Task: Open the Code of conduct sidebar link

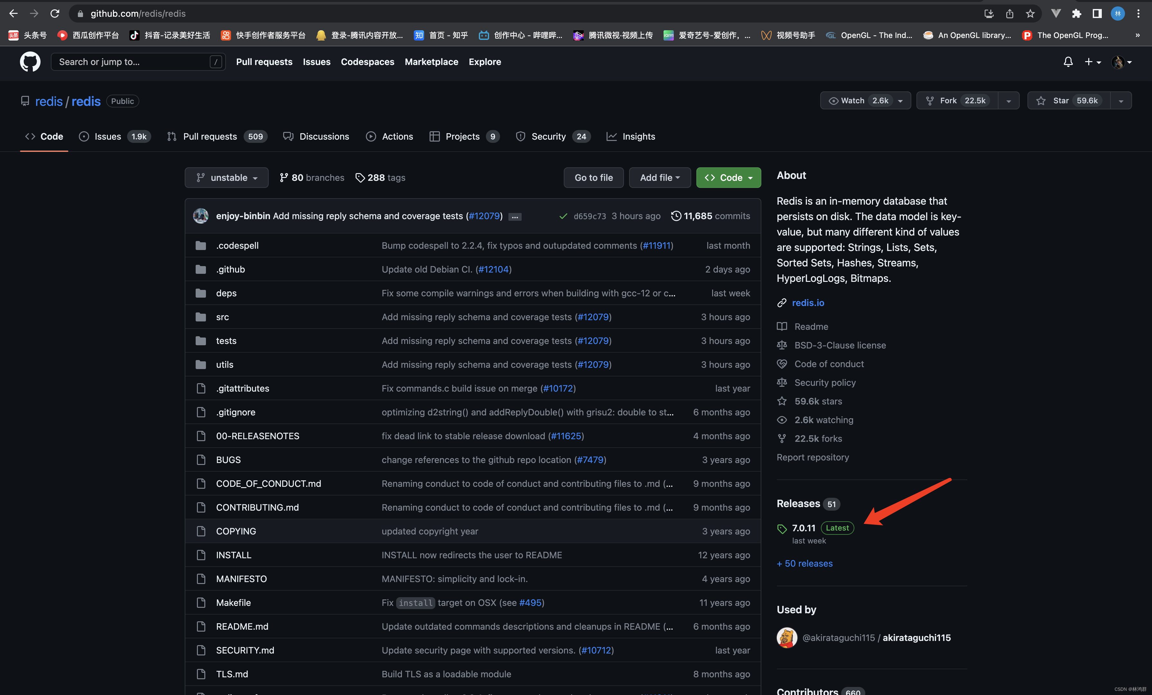Action: tap(829, 364)
